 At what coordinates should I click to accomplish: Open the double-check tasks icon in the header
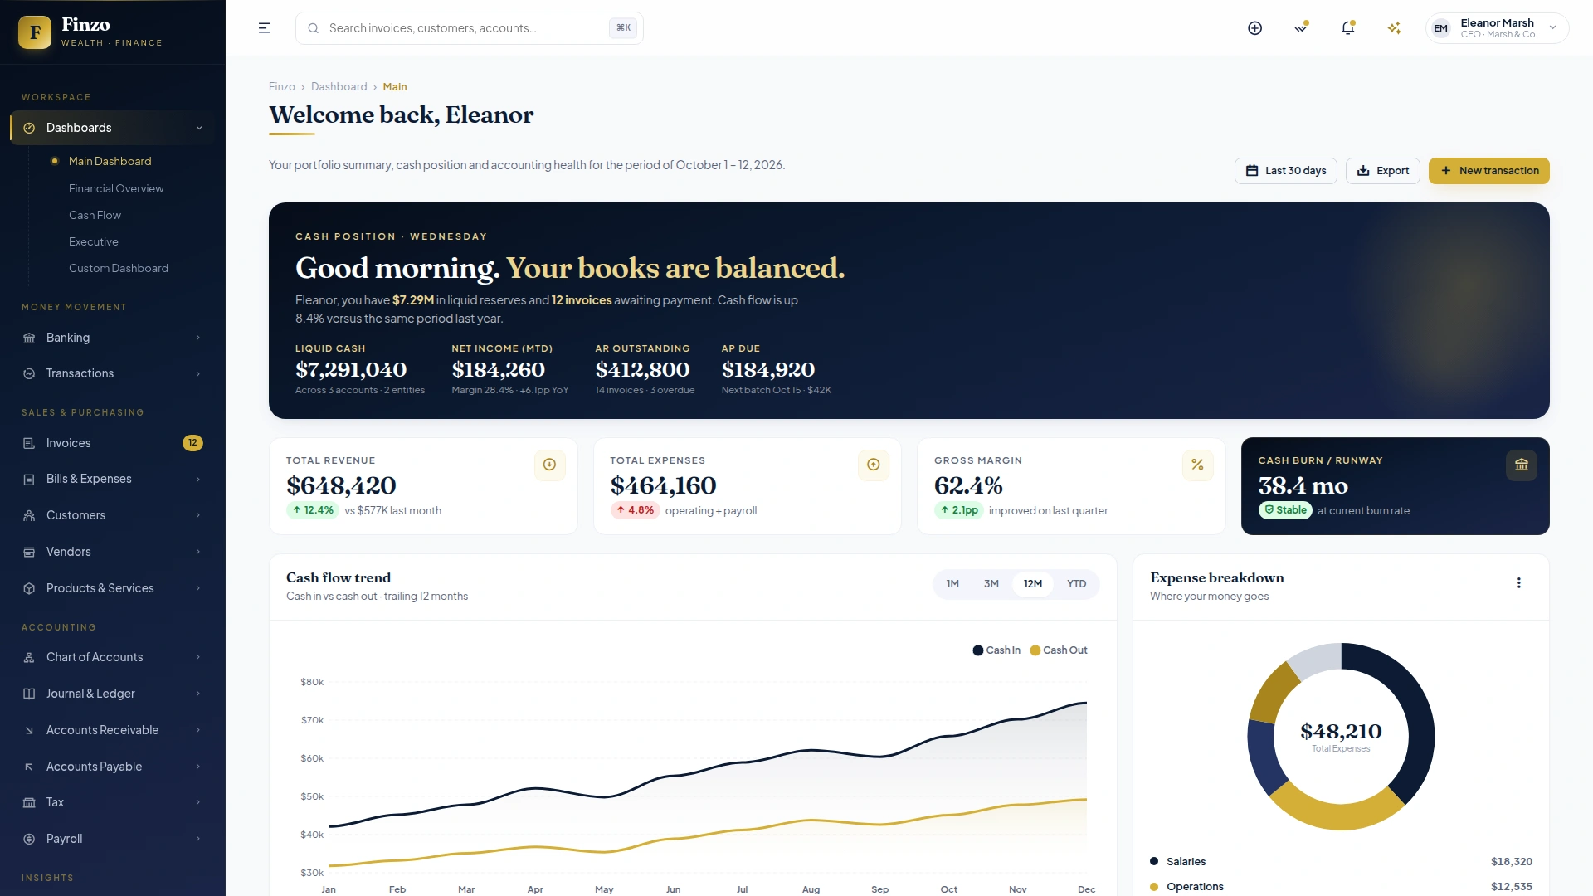tap(1301, 28)
